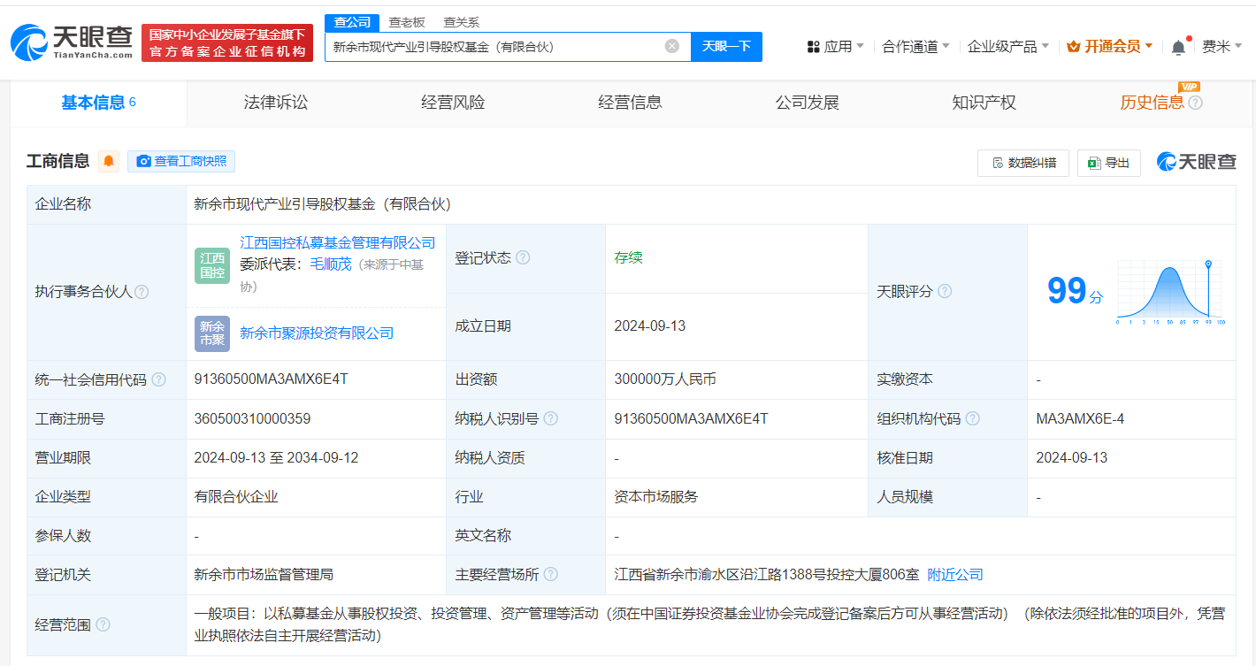This screenshot has width=1256, height=666.
Task: Click the TianYanCha logo
Action: pyautogui.click(x=72, y=42)
